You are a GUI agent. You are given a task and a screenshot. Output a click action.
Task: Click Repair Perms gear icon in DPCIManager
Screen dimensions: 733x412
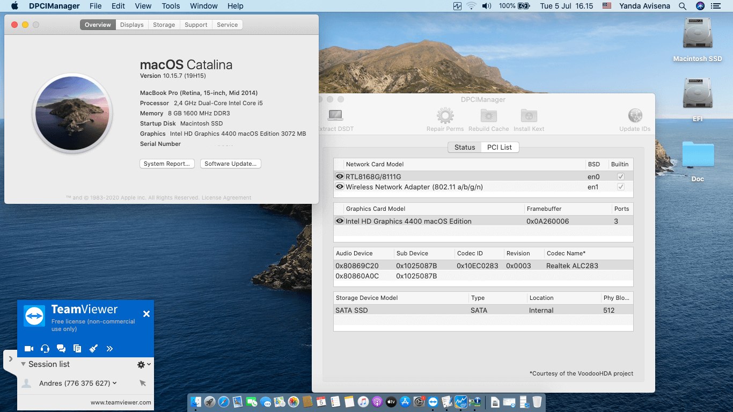click(x=445, y=116)
